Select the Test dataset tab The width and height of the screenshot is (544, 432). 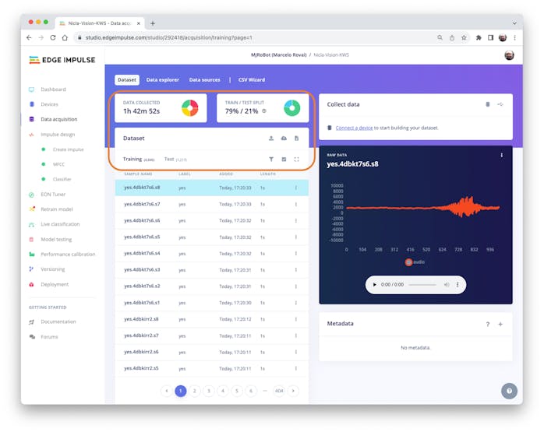[x=175, y=159]
